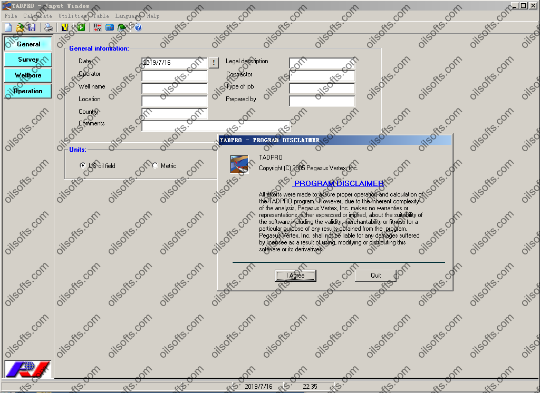
Task: Open the Language menu
Action: (128, 16)
